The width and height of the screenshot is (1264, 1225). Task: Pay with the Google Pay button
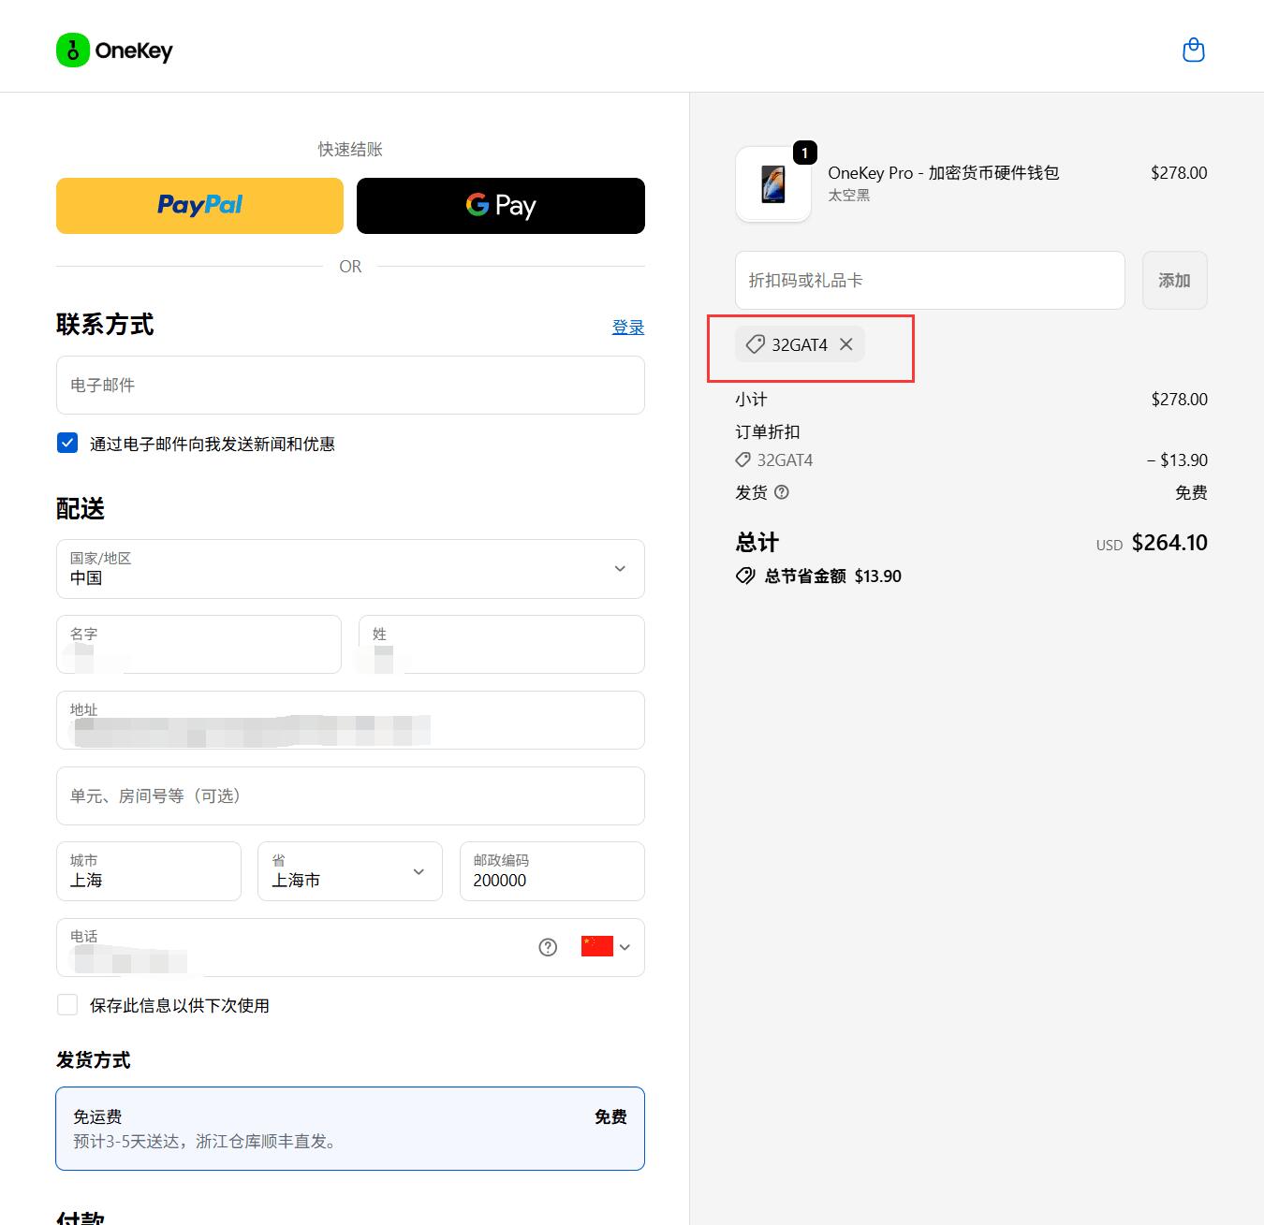(500, 206)
